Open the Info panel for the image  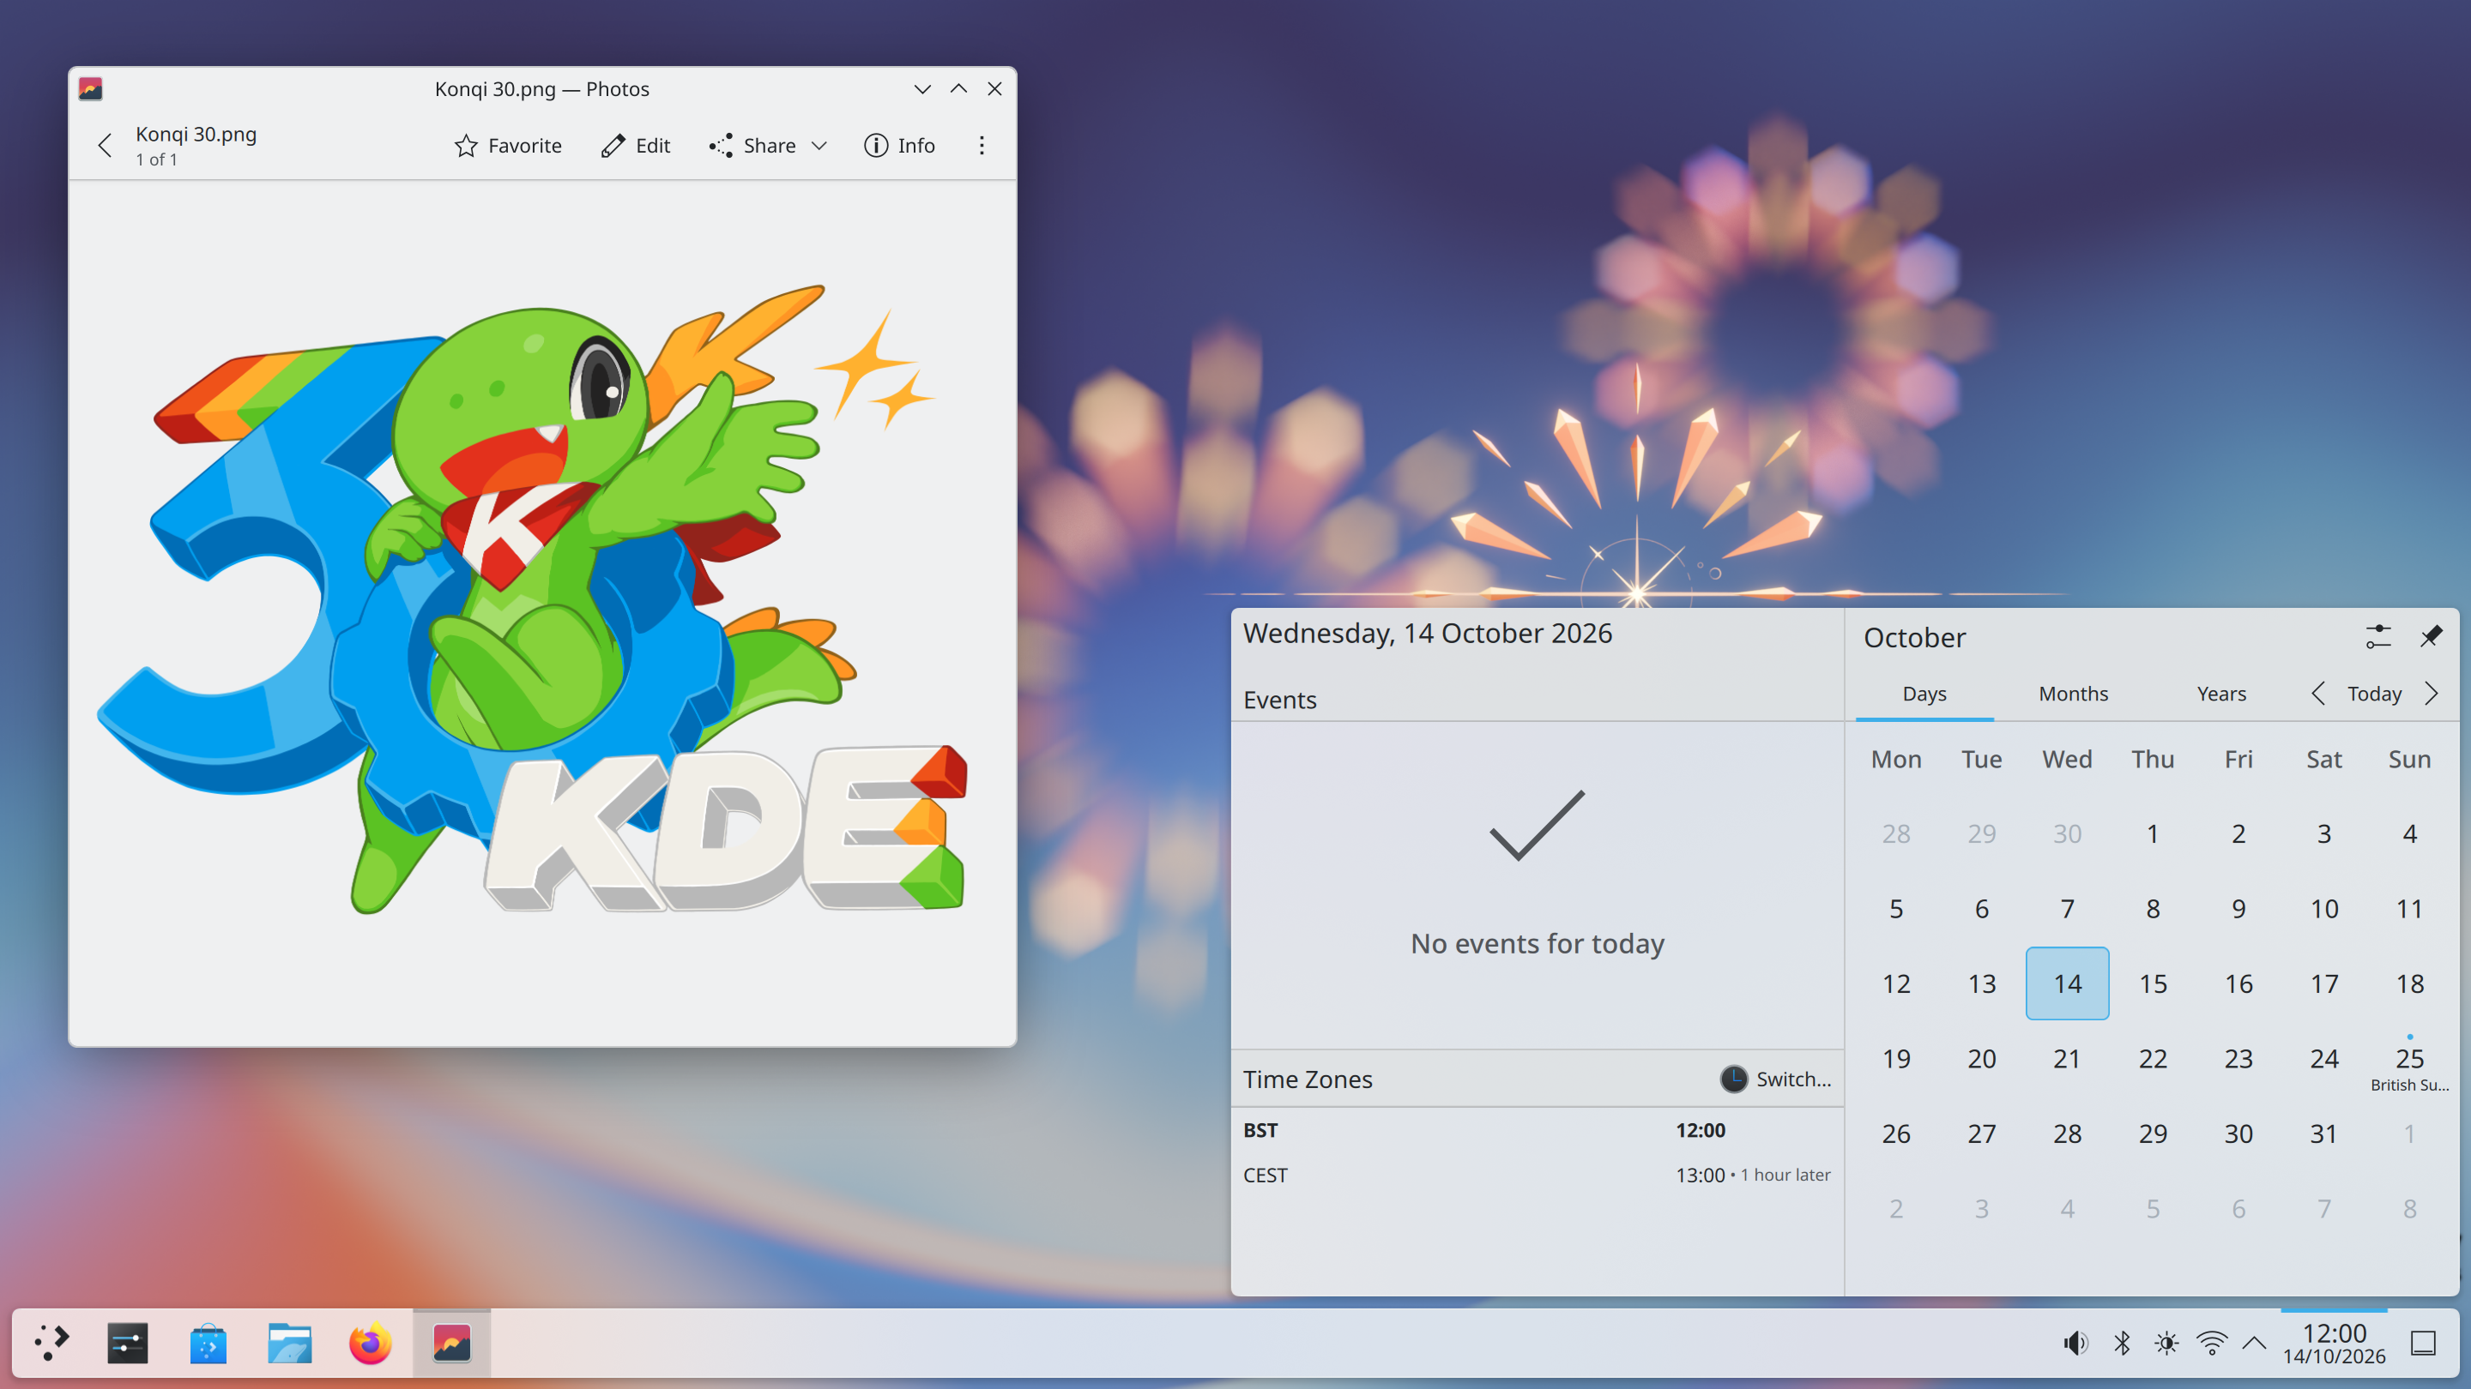(x=899, y=146)
